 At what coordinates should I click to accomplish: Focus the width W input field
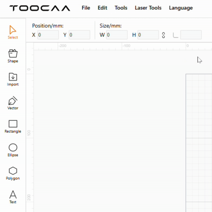click(117, 35)
